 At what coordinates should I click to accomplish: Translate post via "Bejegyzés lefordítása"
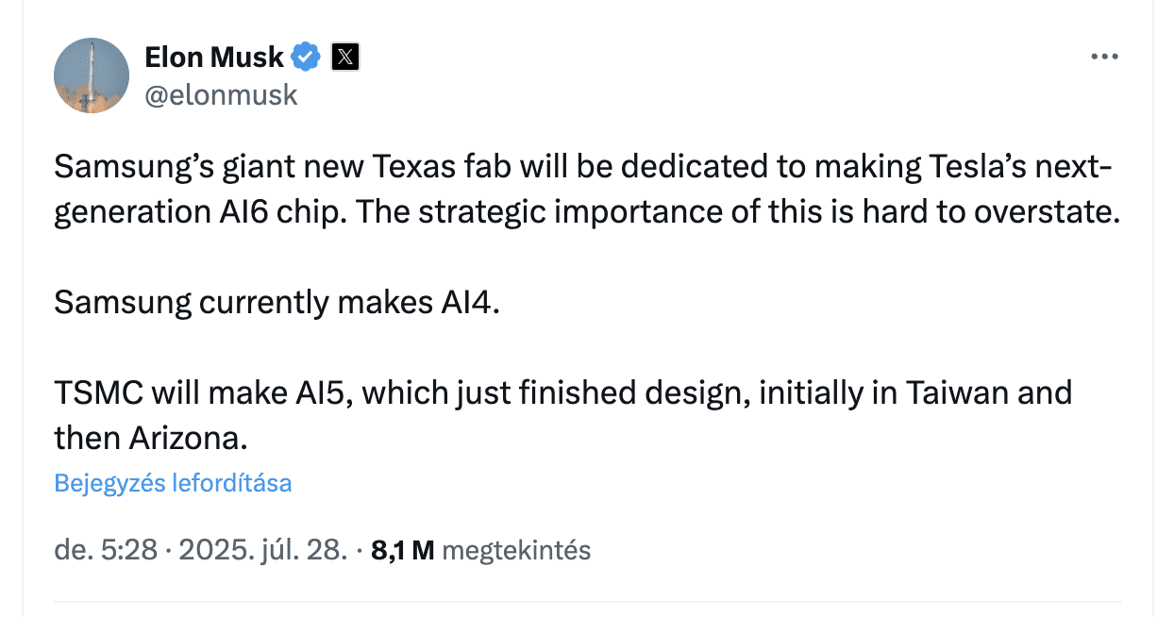173,484
